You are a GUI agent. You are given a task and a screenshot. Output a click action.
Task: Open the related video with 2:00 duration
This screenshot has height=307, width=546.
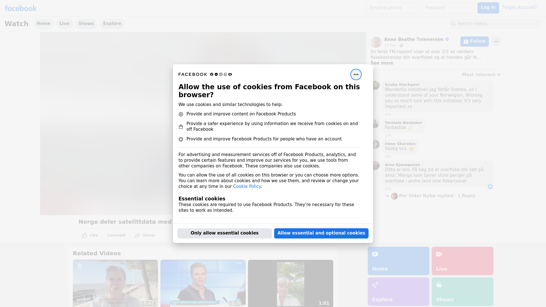click(203, 283)
